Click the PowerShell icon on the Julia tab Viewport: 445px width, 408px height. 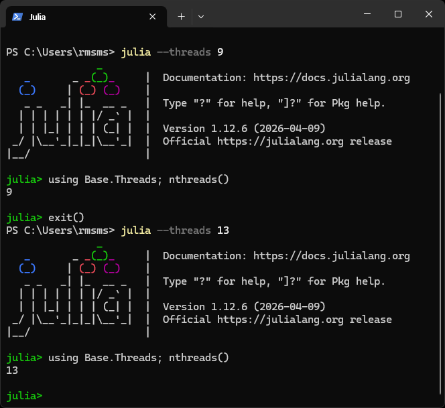pyautogui.click(x=17, y=17)
